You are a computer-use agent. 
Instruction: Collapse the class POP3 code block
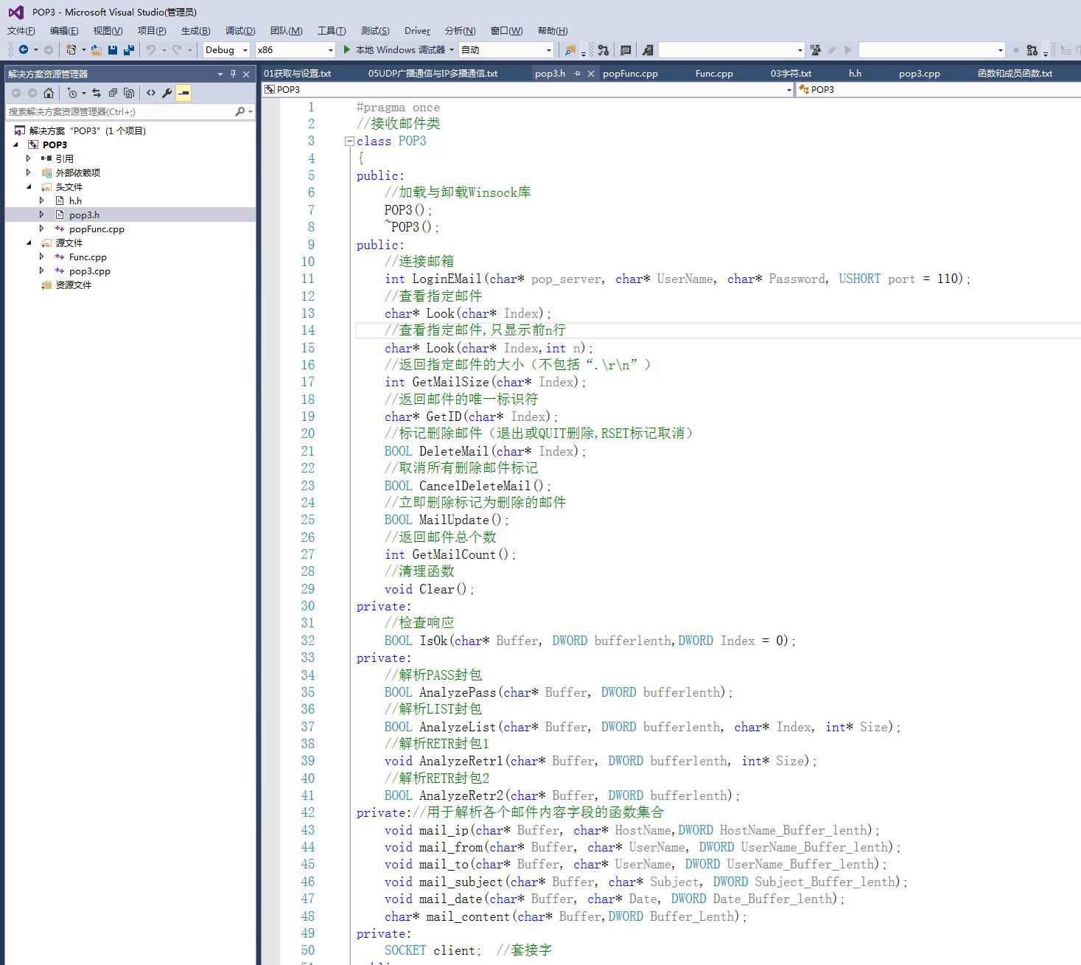tap(350, 141)
